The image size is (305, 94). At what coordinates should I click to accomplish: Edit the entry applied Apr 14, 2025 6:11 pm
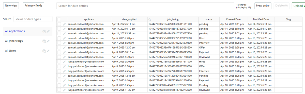point(64,24)
